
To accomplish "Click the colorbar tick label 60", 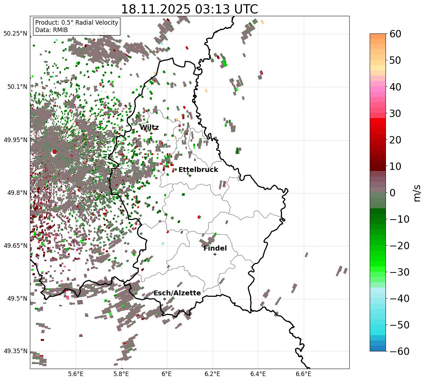I will (396, 34).
